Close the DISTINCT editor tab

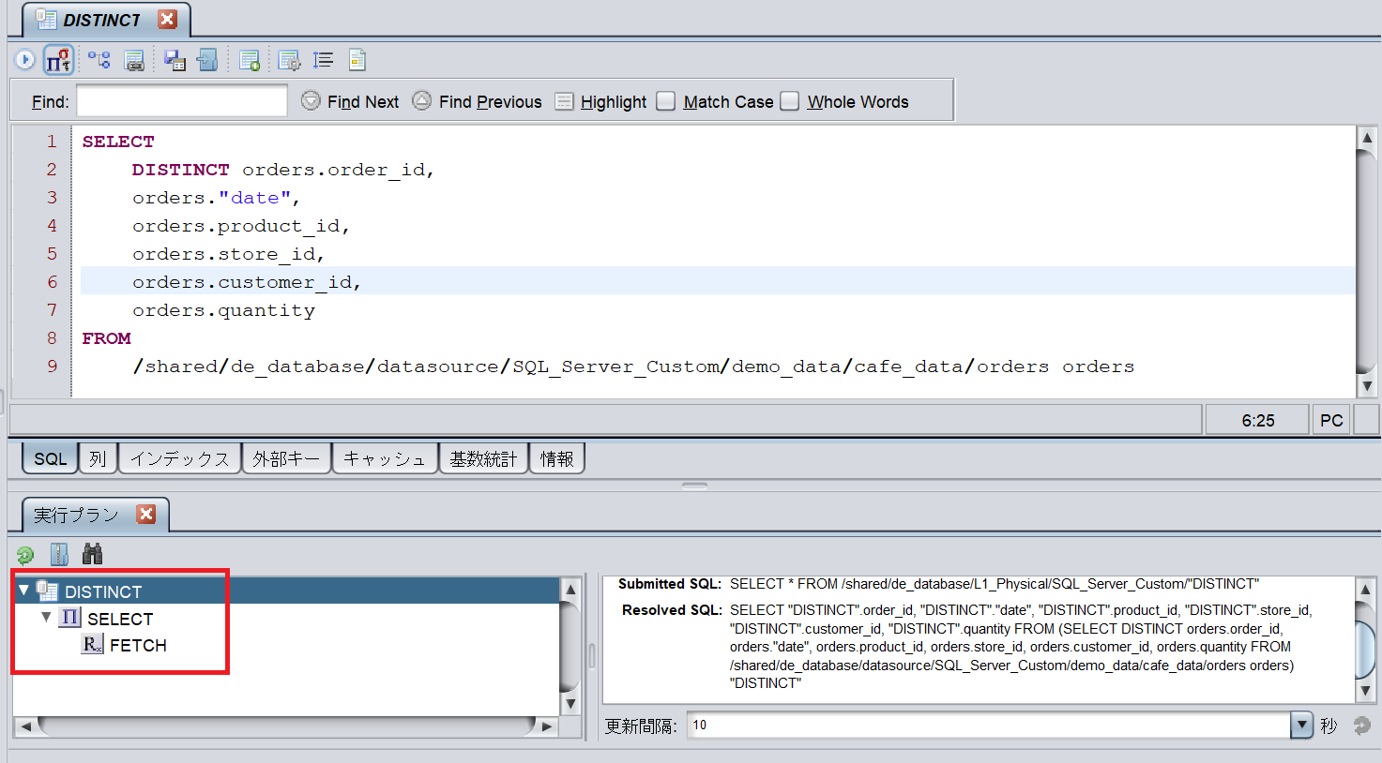(167, 19)
